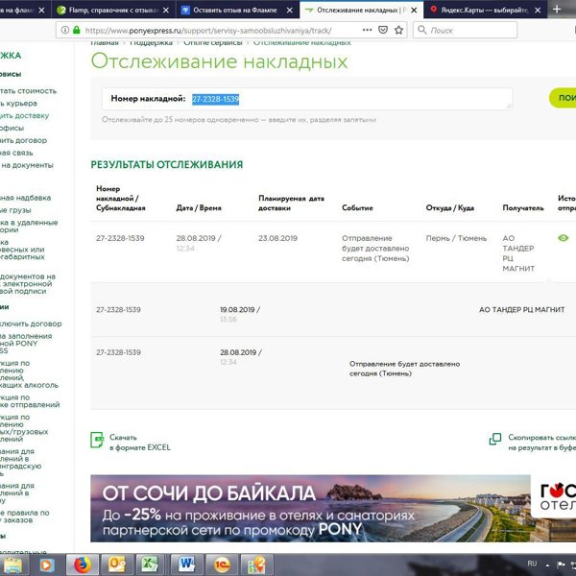This screenshot has height=576, width=576.
Task: Toggle the eye icon for shipment history
Action: [563, 238]
